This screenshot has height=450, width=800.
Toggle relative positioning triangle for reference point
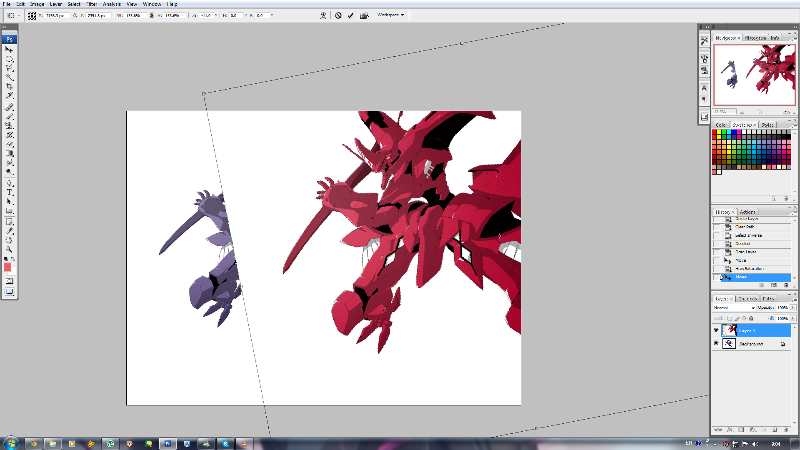coord(75,15)
